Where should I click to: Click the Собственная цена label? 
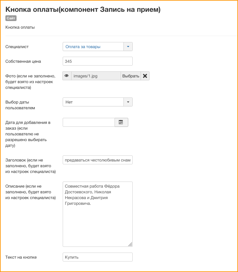pyautogui.click(x=23, y=61)
